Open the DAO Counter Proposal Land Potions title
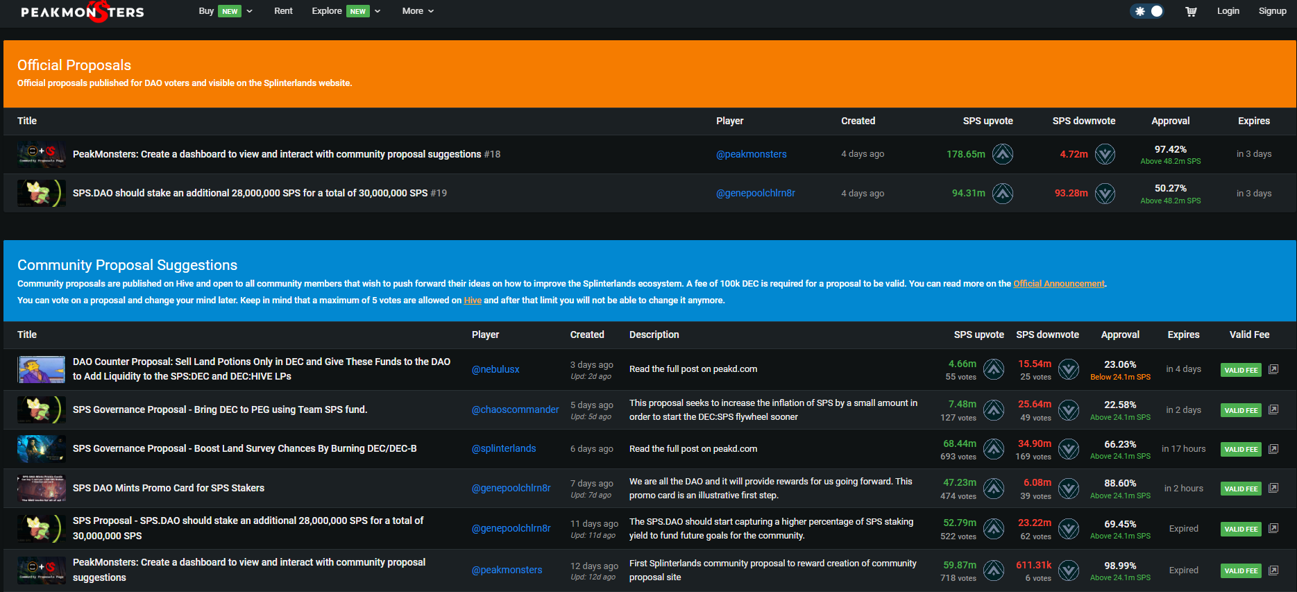 click(x=262, y=369)
